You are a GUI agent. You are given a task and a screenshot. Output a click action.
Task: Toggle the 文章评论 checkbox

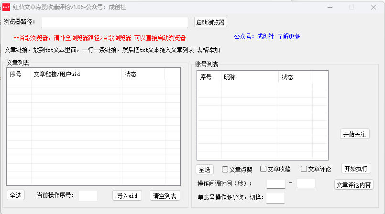[304, 169]
